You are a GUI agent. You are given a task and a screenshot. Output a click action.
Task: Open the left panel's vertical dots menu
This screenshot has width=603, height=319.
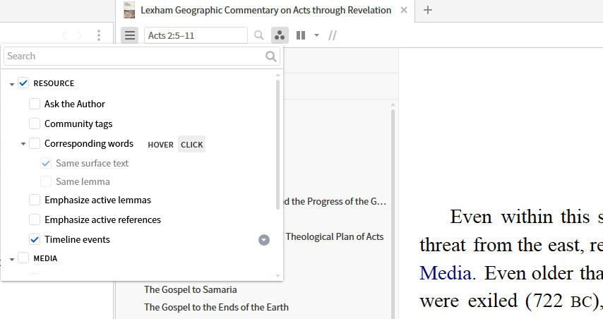click(x=99, y=35)
